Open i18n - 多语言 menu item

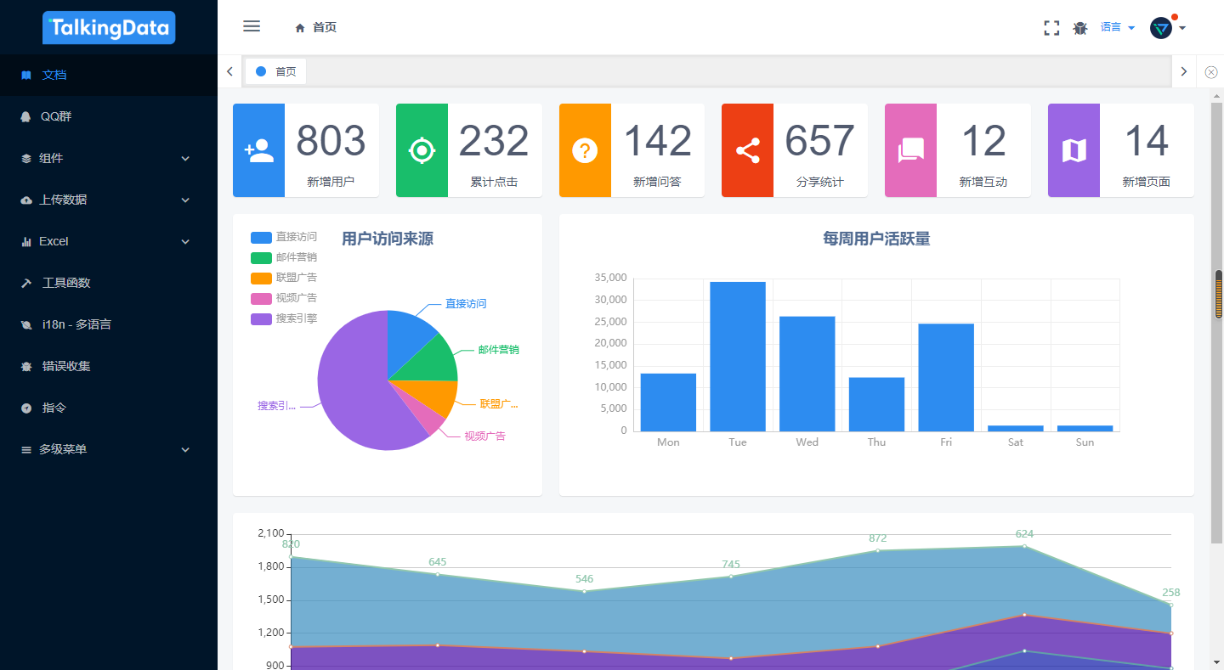click(x=109, y=324)
